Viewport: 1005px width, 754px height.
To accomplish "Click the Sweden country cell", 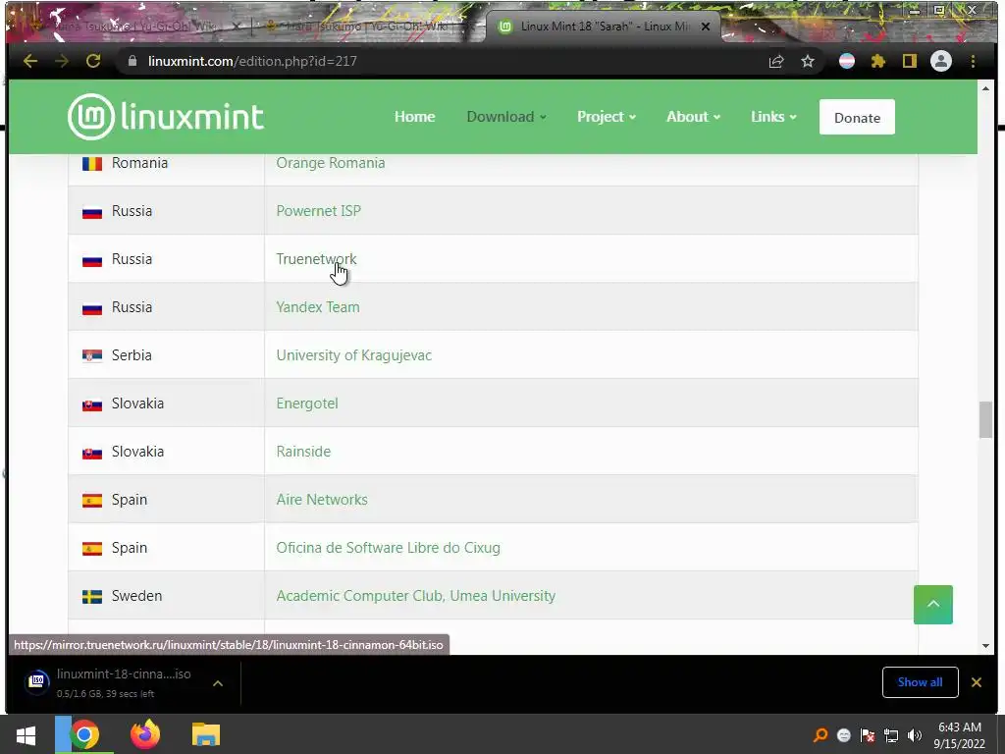I will point(166,596).
